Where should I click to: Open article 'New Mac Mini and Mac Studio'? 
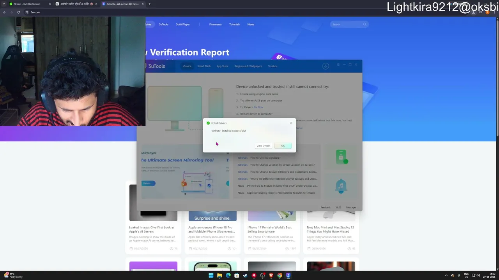(x=330, y=229)
